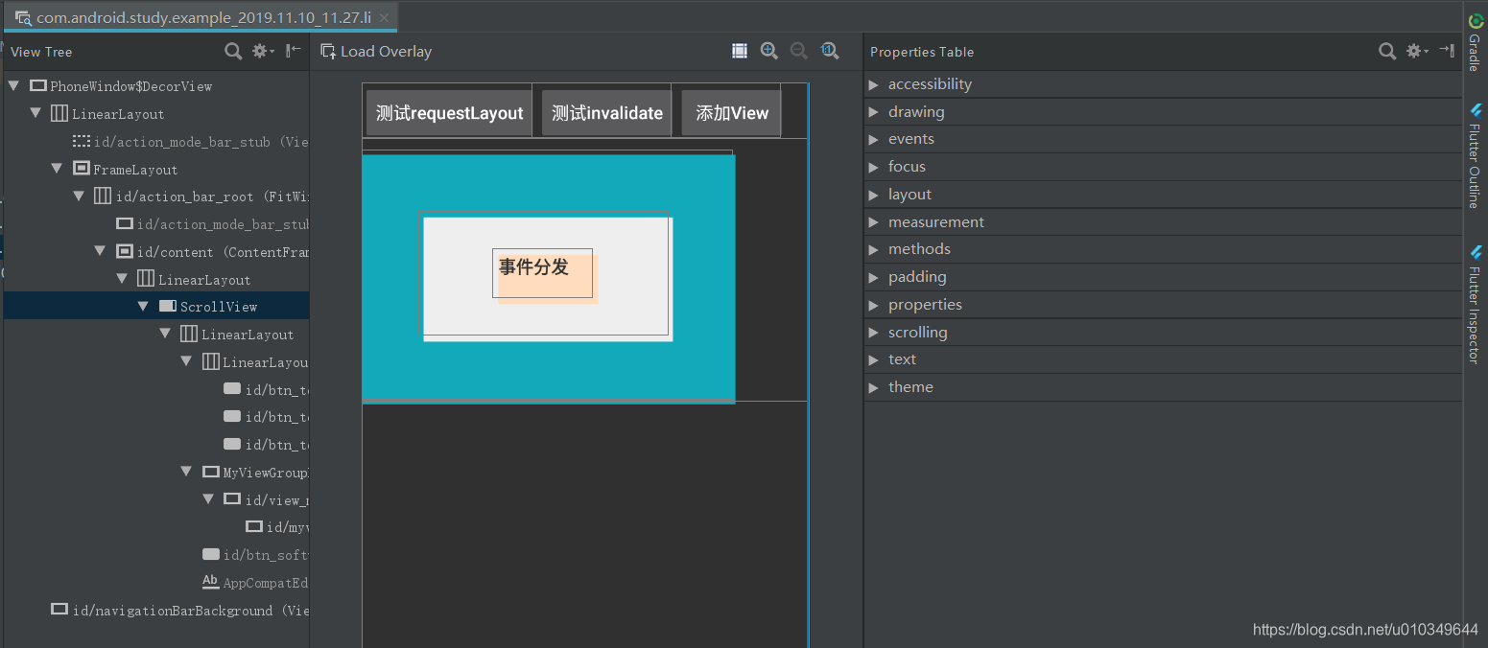
Task: Toggle layout bounds grid icon
Action: tap(739, 51)
